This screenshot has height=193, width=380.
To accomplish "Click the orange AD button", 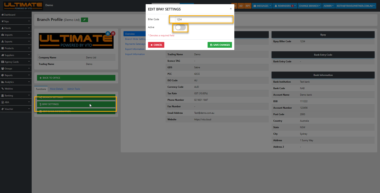I will (x=241, y=6).
